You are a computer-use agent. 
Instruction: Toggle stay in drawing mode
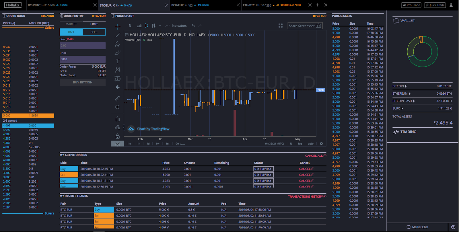(x=118, y=127)
